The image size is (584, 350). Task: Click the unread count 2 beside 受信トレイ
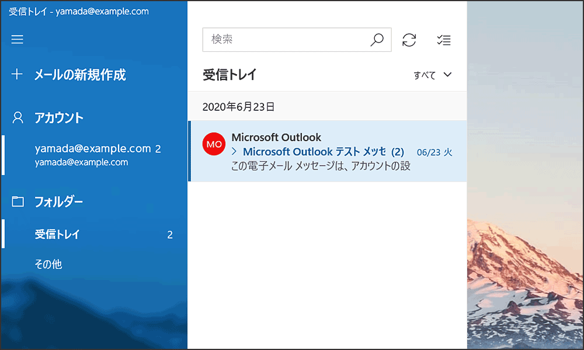(x=170, y=235)
